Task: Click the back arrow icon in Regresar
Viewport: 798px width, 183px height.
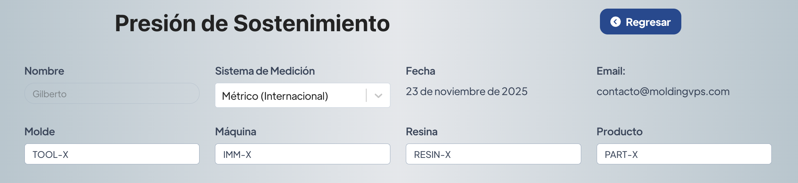Action: [x=615, y=22]
